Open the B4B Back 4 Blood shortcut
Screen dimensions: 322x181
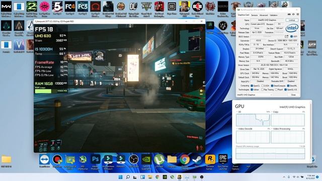coord(197,7)
